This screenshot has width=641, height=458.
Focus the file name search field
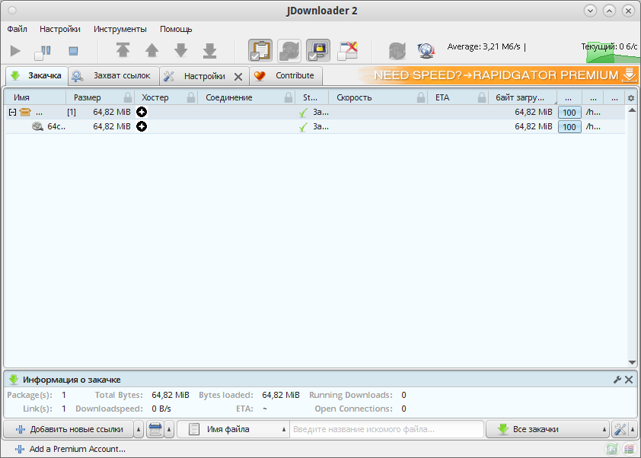(x=387, y=429)
